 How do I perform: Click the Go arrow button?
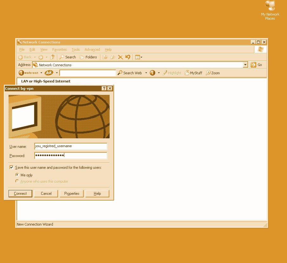tap(253, 65)
